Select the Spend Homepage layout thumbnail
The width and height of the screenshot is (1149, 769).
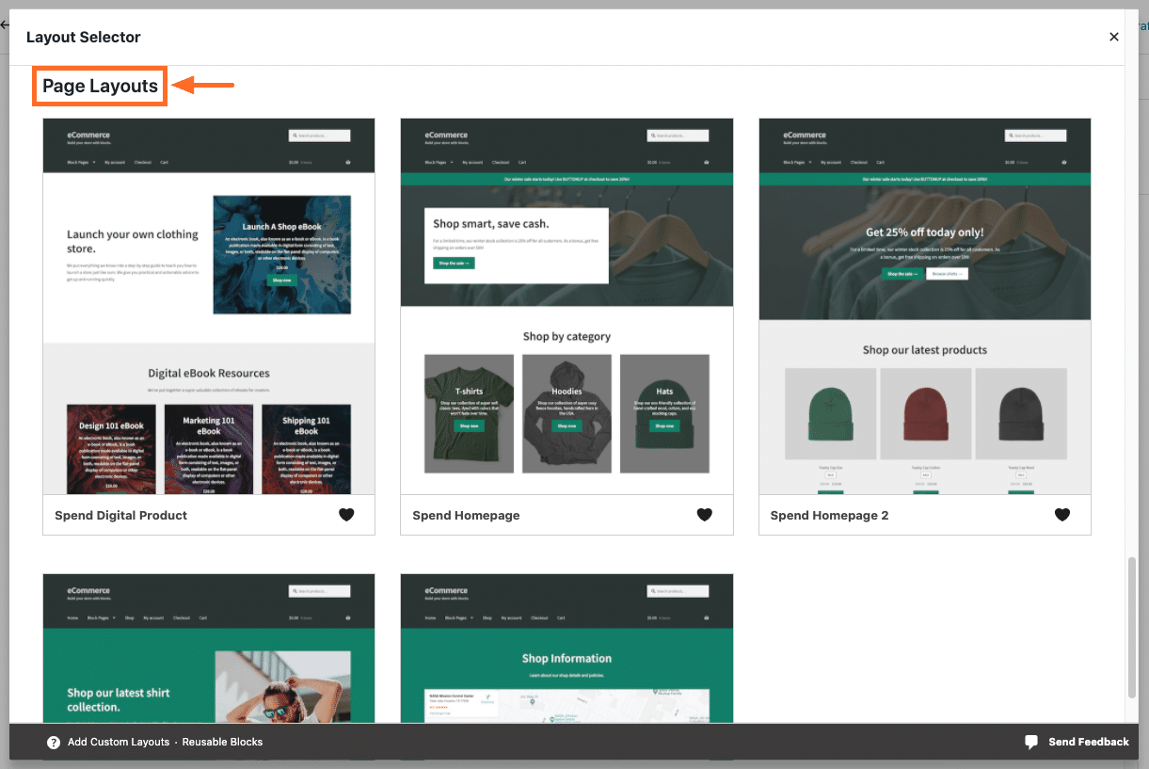click(x=567, y=306)
